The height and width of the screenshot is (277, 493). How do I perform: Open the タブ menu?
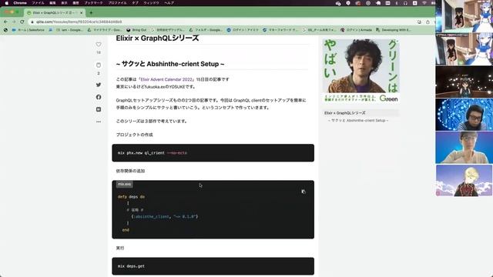(x=136, y=3)
